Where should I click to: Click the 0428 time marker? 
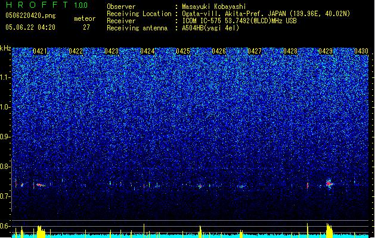point(290,51)
